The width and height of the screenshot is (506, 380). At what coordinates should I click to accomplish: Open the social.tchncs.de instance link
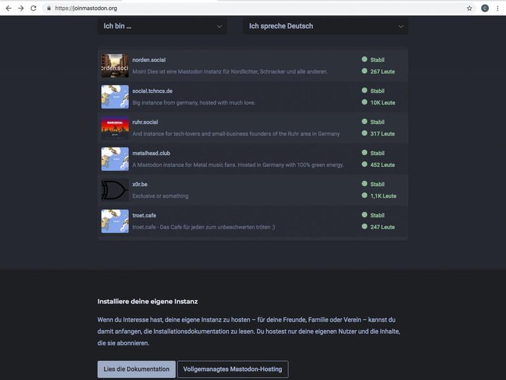[x=152, y=91]
